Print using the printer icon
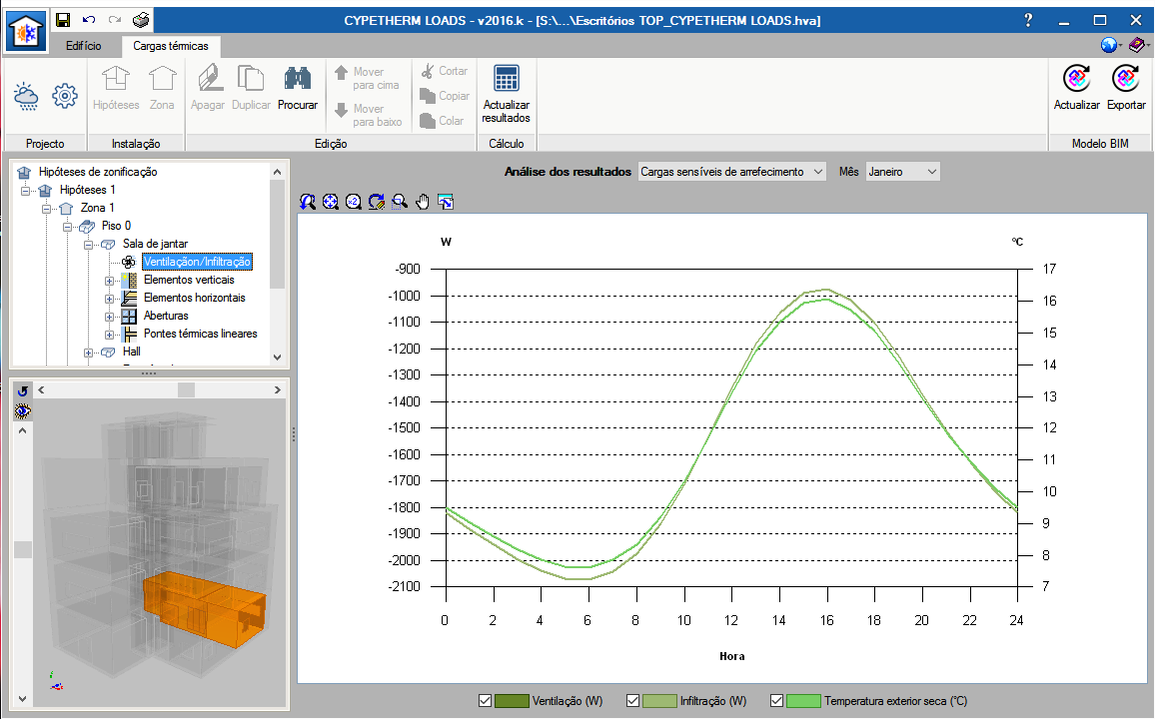The image size is (1155, 719). pyautogui.click(x=142, y=20)
